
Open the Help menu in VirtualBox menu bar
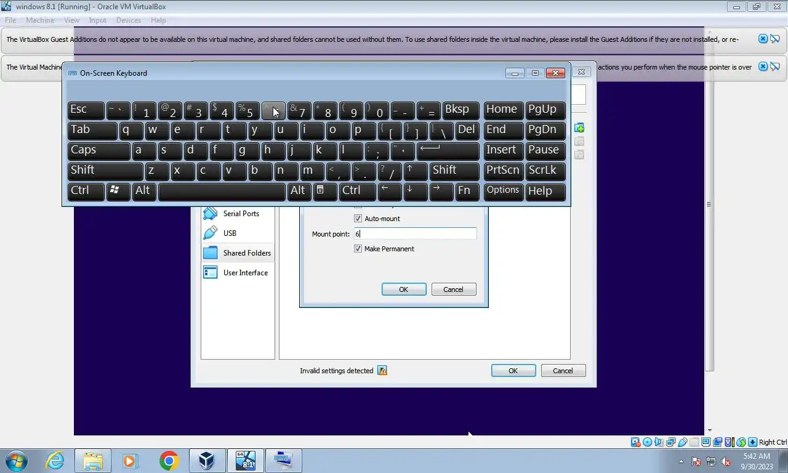(x=158, y=20)
